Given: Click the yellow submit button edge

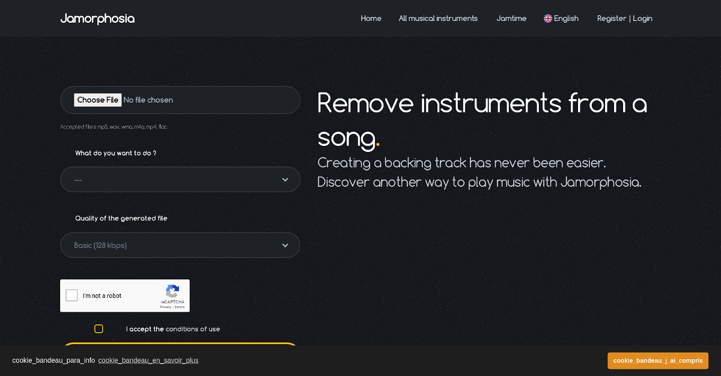Looking at the screenshot, I should pos(180,344).
